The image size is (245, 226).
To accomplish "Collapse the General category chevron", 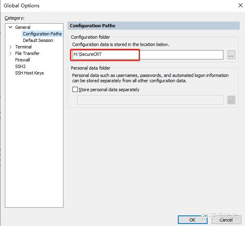I will coord(11,27).
